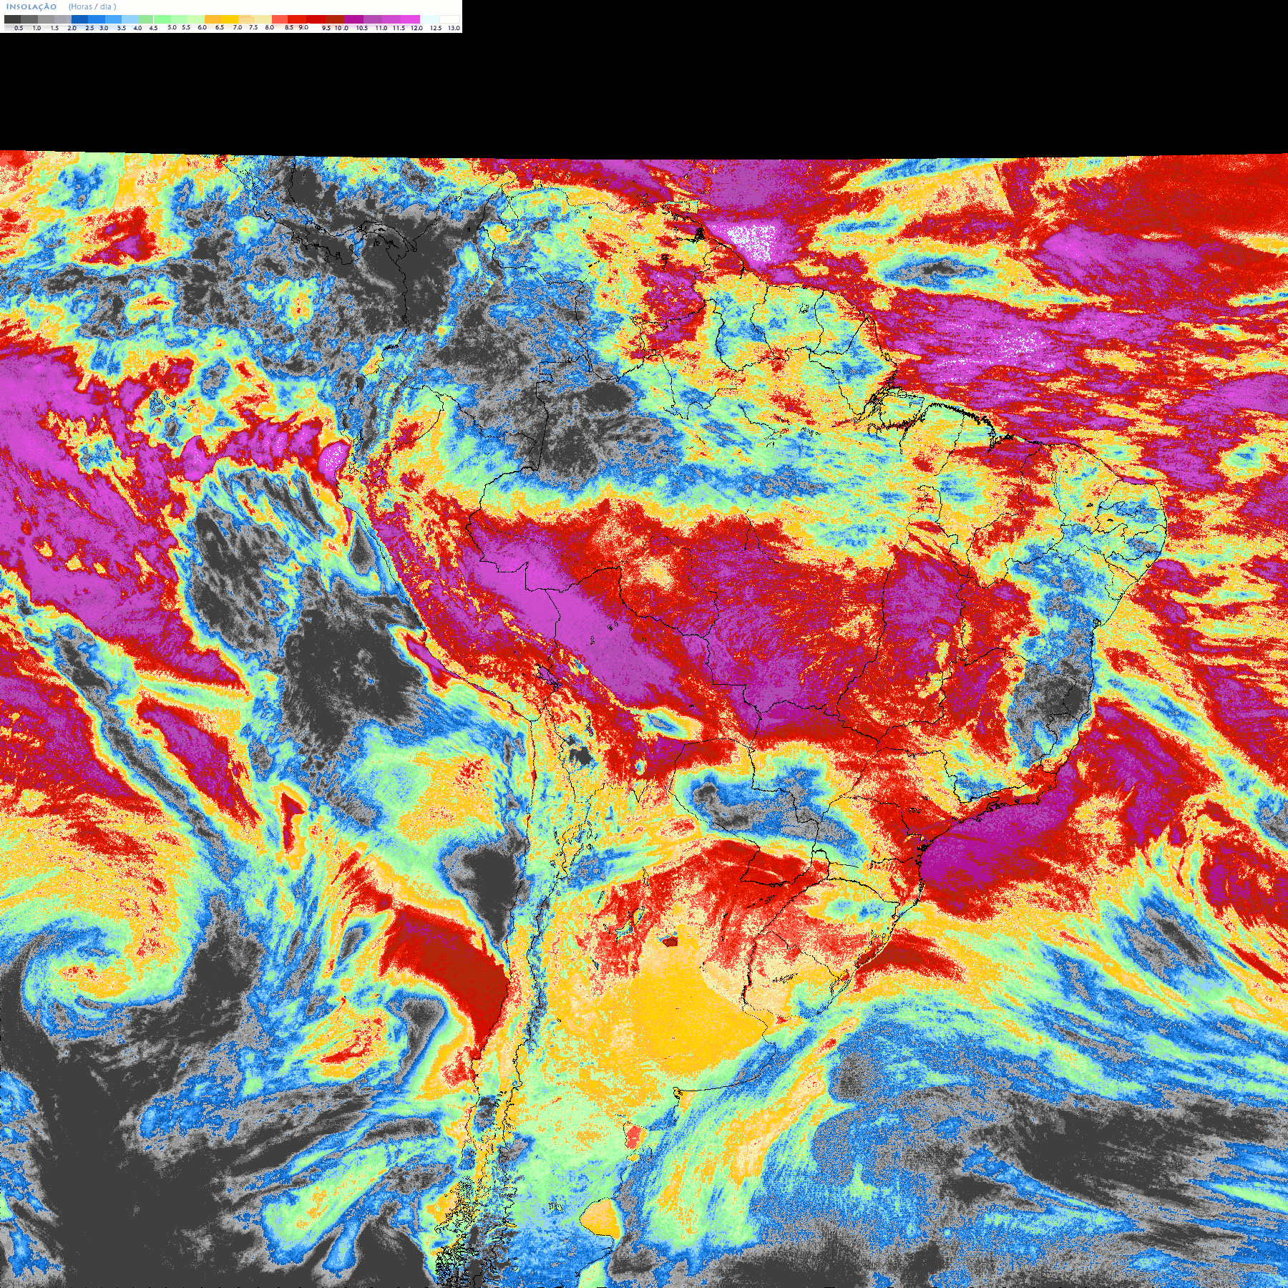Click the "(Horas / dia)" unit label
Image resolution: width=1288 pixels, height=1288 pixels.
92,6
